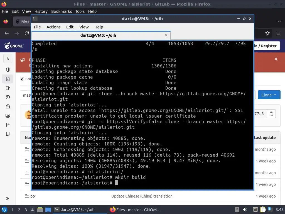Open Firefox Tools menu
285x214 pixels.
[x=80, y=11]
